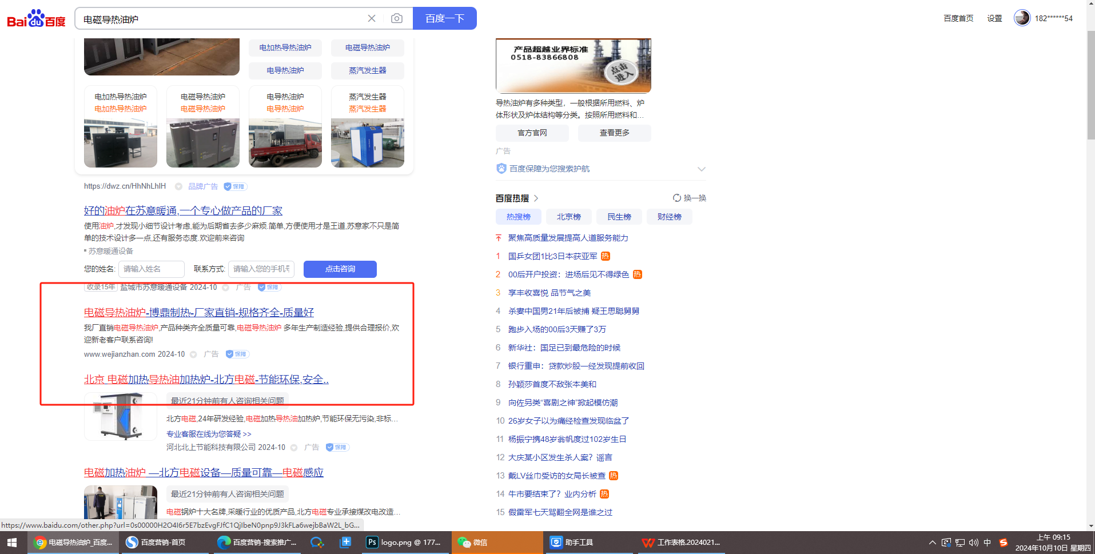Screen dimensions: 1095x554
Task: Open the WPS 工作表格 taskbar window
Action: (x=681, y=543)
